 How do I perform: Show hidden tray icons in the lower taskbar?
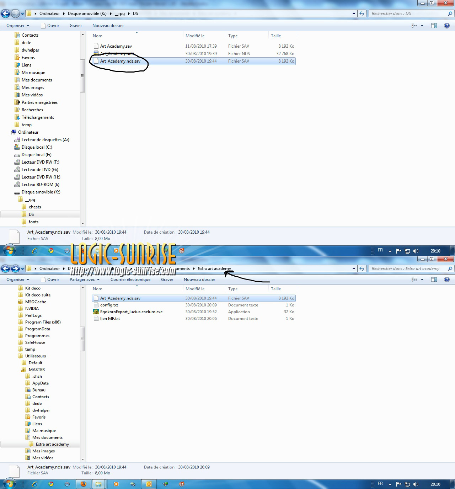(x=390, y=484)
